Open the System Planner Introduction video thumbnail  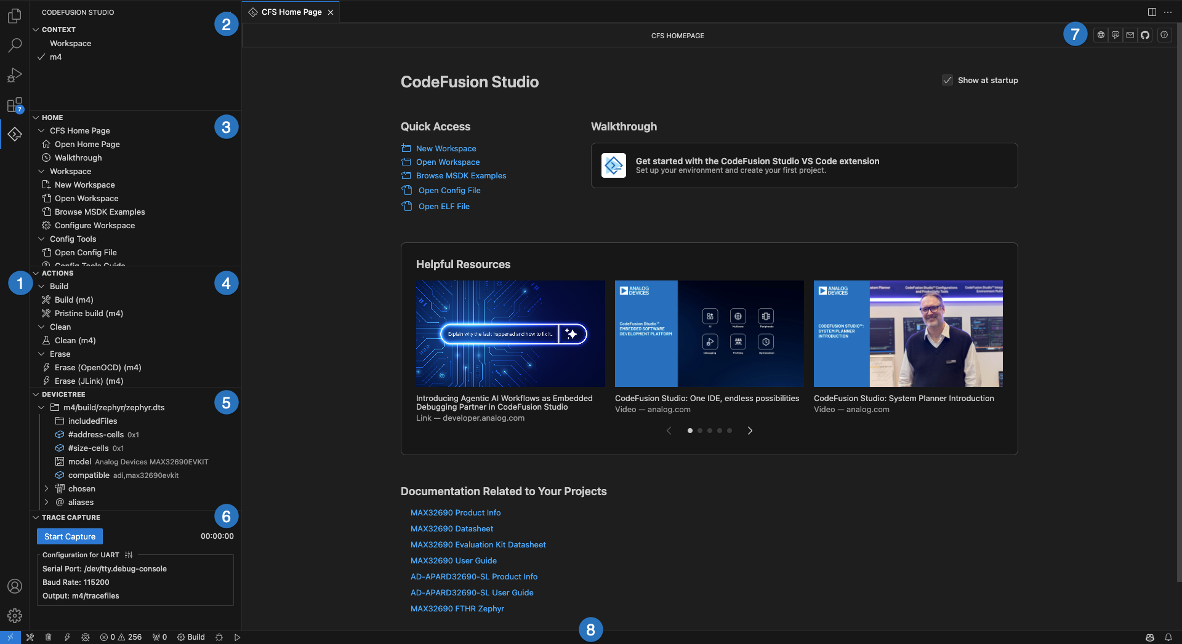click(x=908, y=333)
